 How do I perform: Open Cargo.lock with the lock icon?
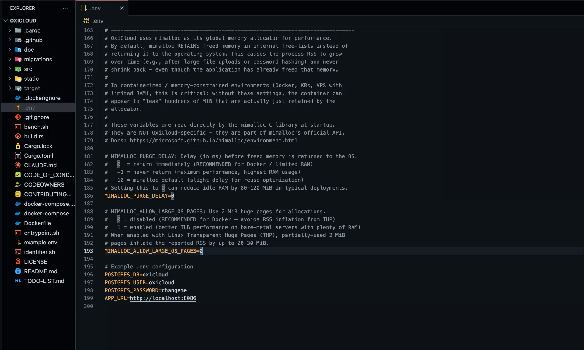tap(38, 146)
